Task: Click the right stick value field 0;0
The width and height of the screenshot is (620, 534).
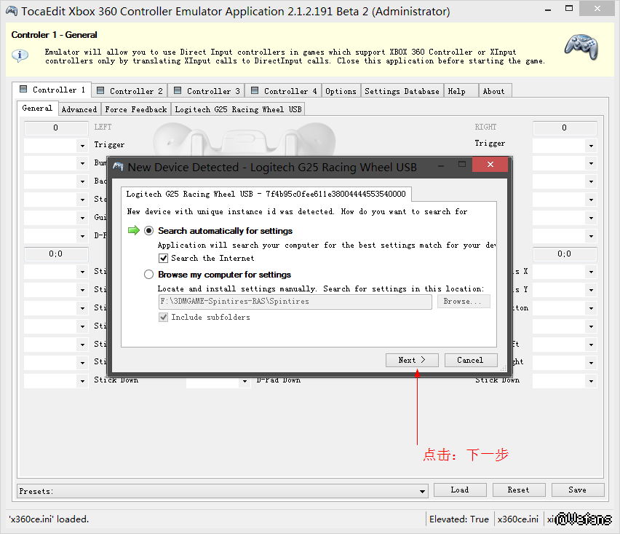Action: pyautogui.click(x=565, y=254)
